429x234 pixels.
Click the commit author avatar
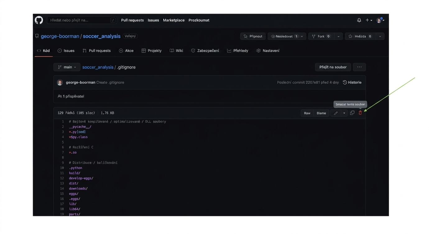[x=60, y=82]
